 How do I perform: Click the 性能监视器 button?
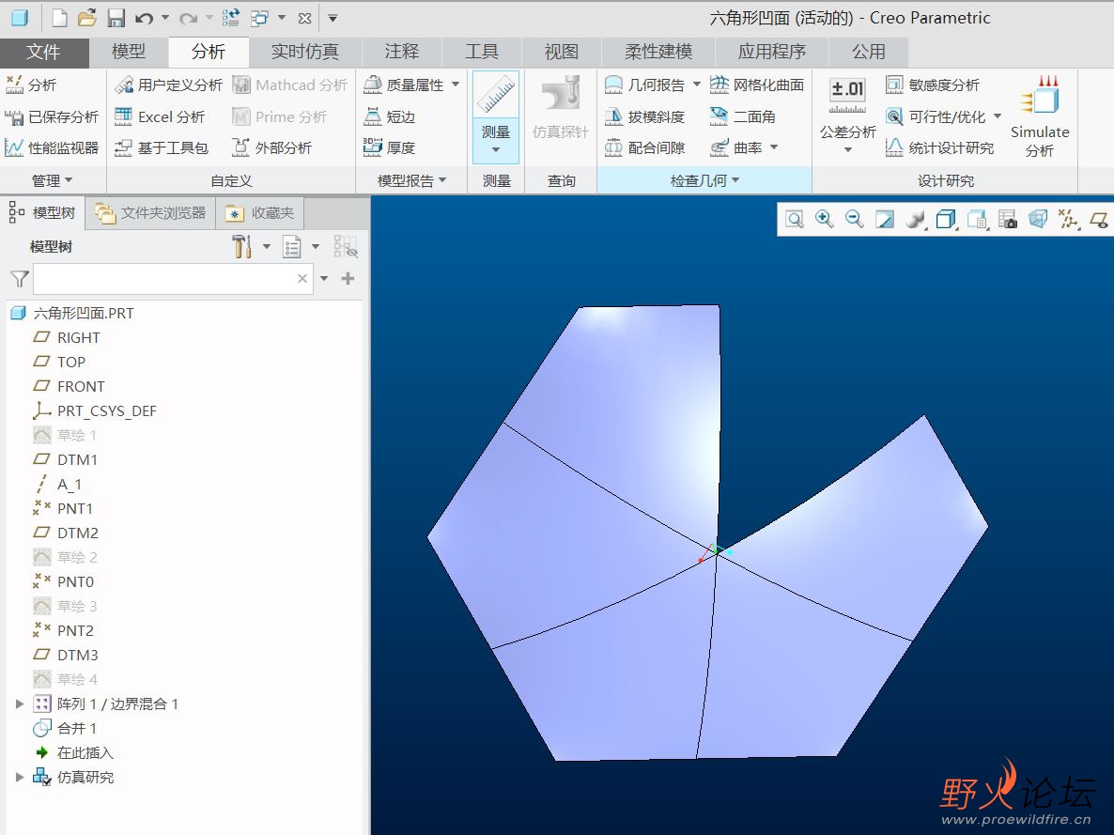[52, 147]
